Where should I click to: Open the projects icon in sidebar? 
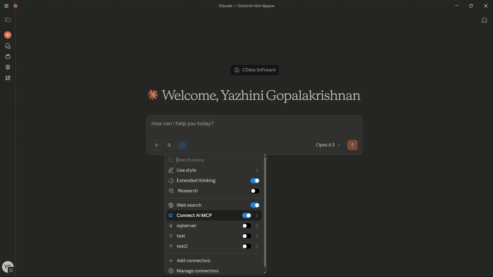coord(8,57)
